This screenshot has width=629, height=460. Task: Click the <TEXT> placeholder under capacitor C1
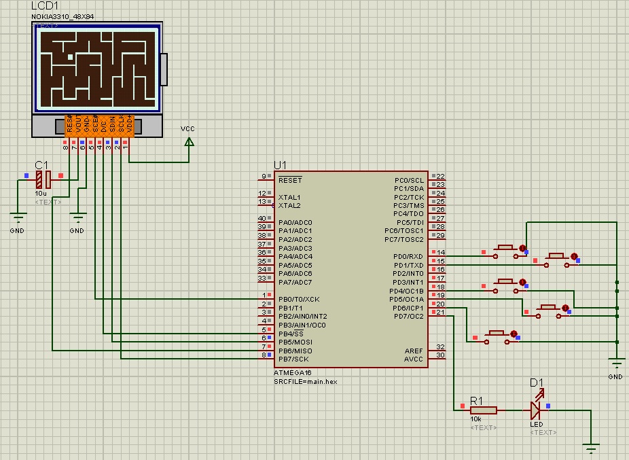[x=48, y=202]
